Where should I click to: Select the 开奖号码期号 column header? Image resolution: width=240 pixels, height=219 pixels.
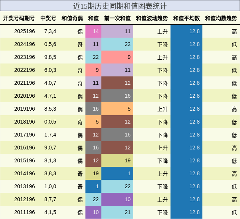[19, 18]
